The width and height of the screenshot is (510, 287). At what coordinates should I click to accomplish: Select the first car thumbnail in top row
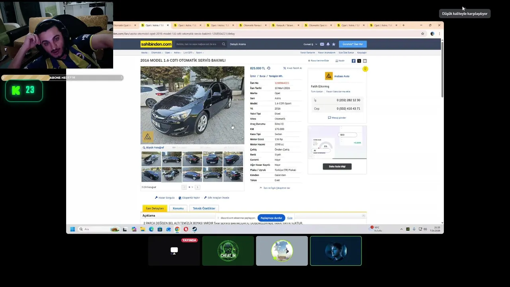151,159
